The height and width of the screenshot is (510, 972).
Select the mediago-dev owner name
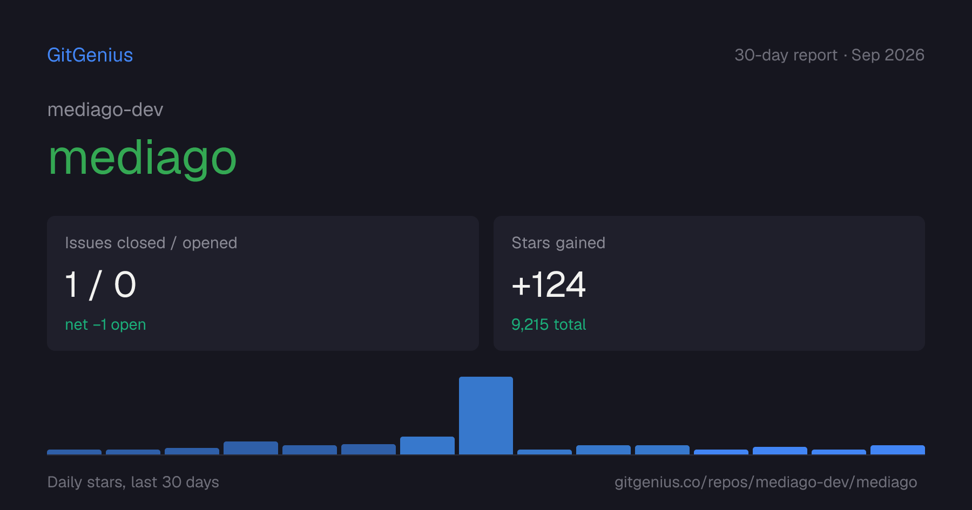pos(105,110)
